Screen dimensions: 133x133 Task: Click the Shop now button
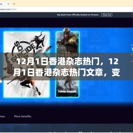(107, 15)
